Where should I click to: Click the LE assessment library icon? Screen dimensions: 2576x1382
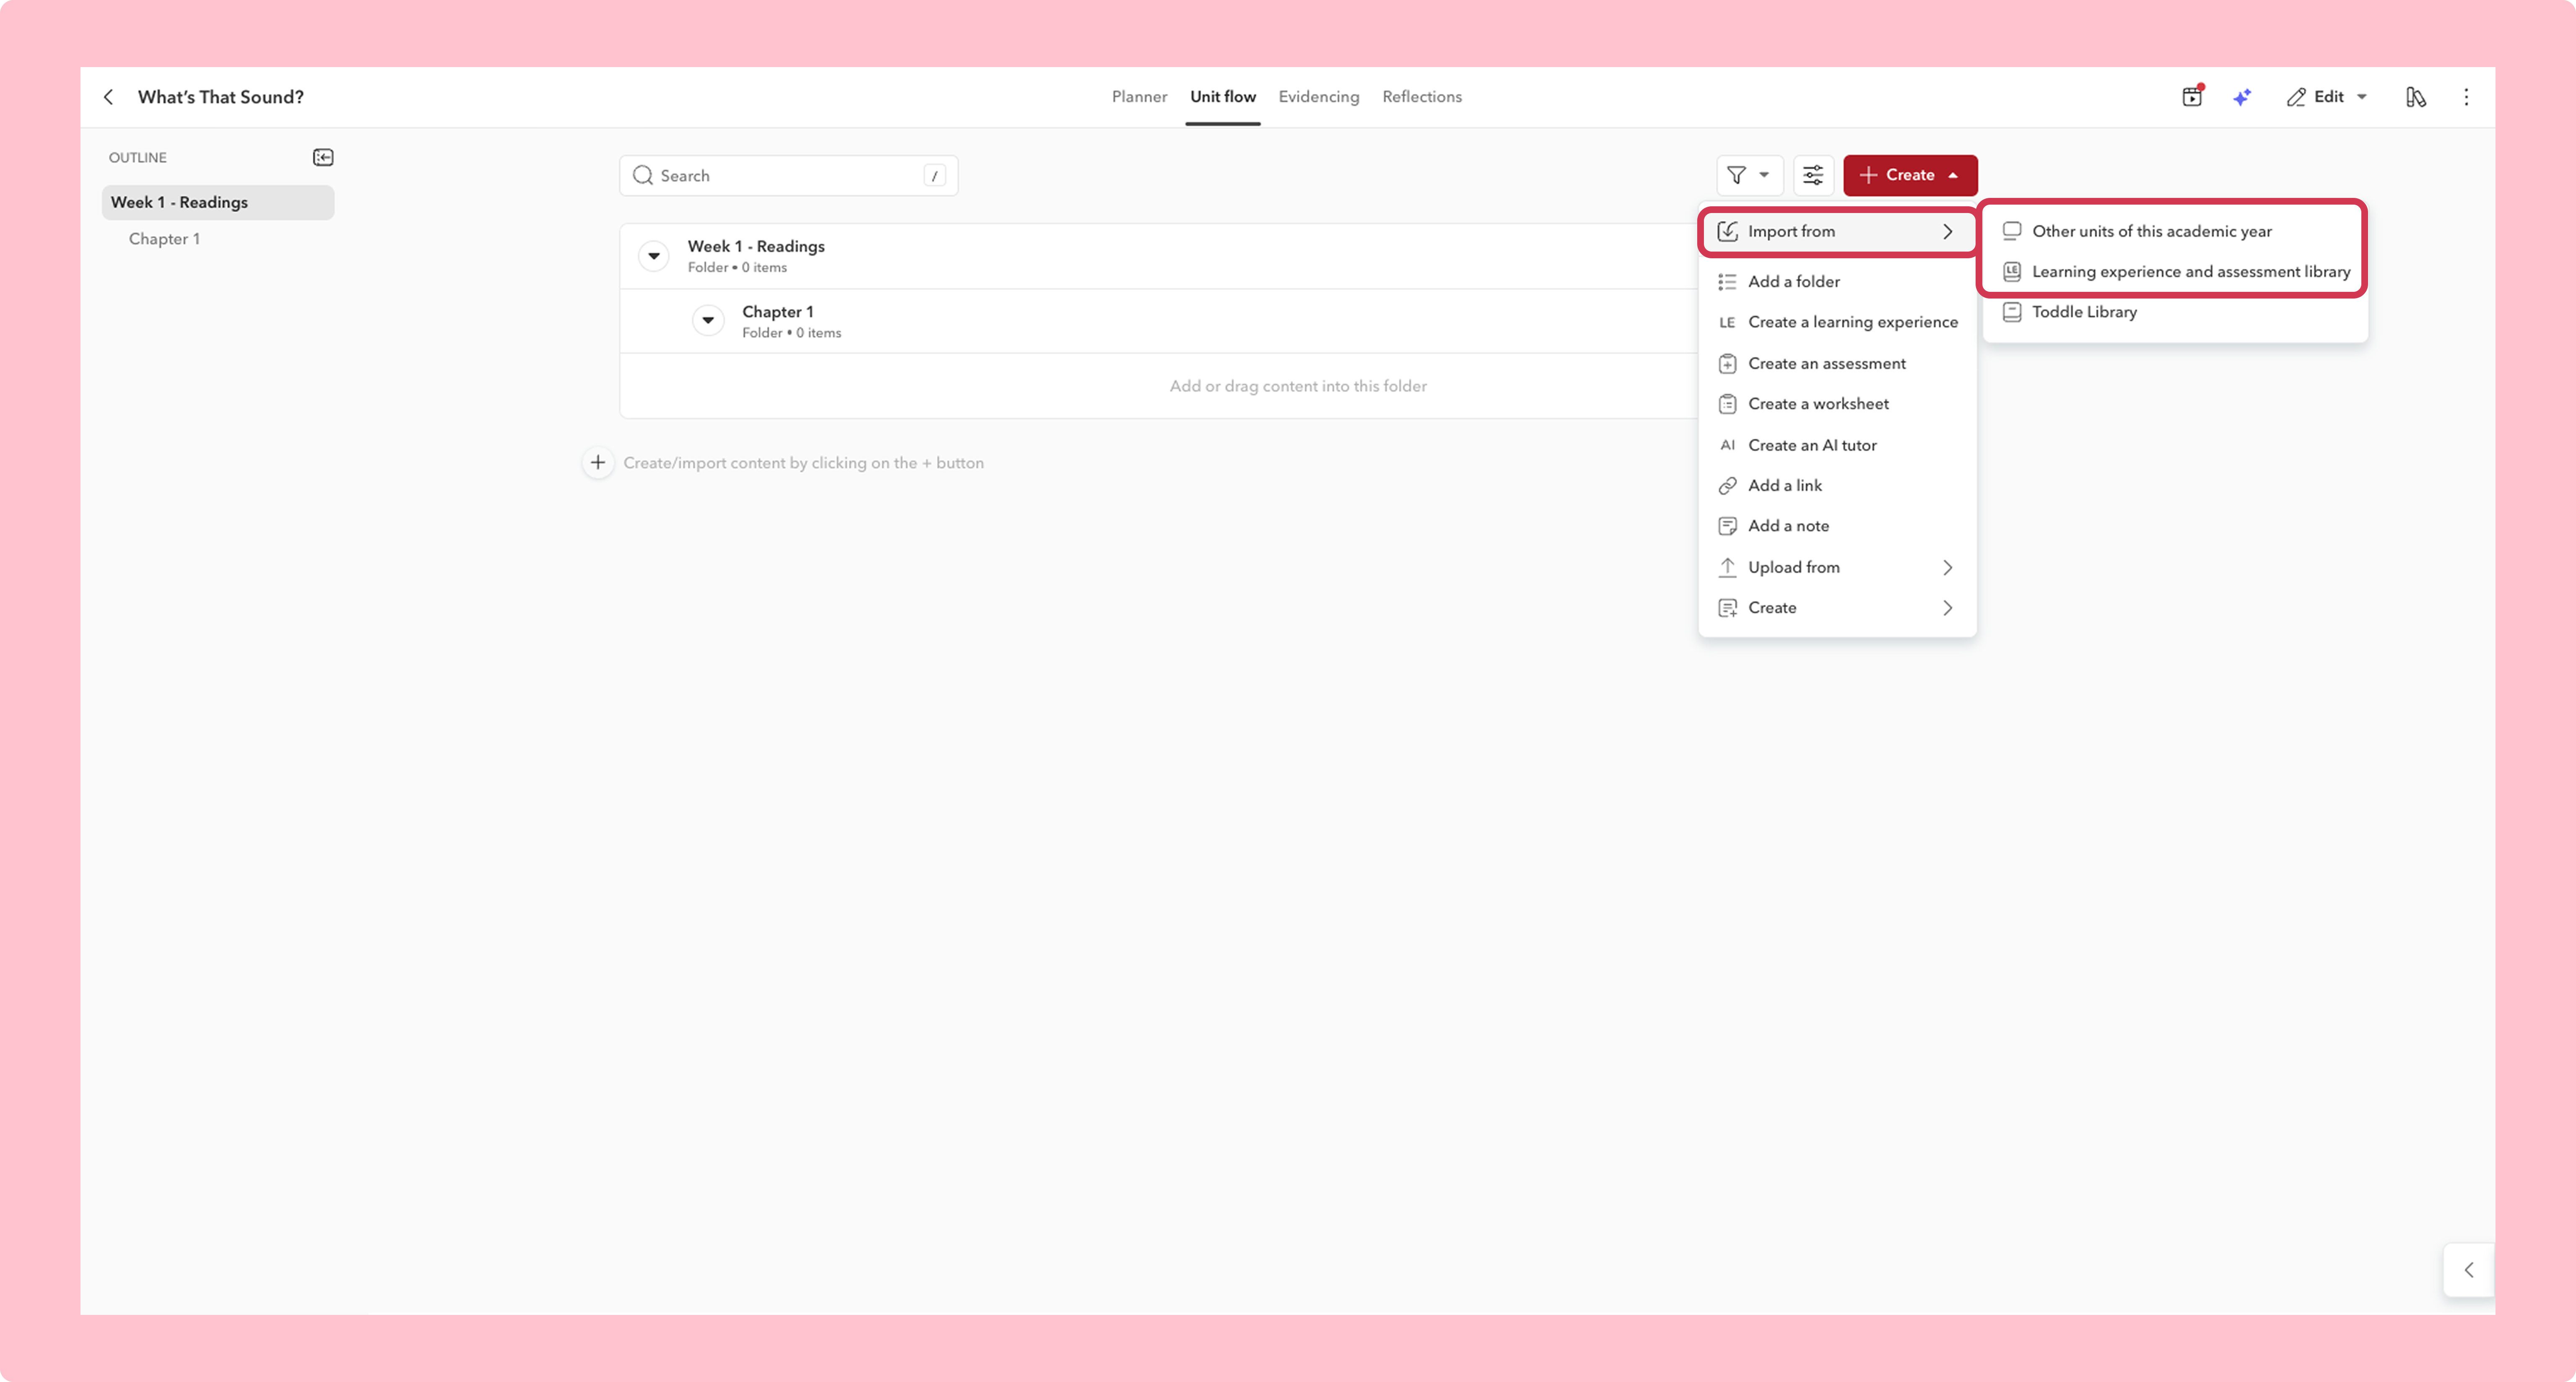tap(2012, 272)
